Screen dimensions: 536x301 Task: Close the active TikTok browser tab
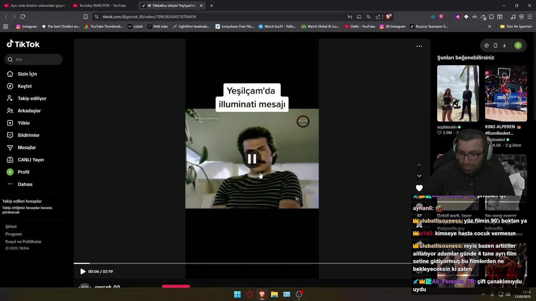[201, 5]
